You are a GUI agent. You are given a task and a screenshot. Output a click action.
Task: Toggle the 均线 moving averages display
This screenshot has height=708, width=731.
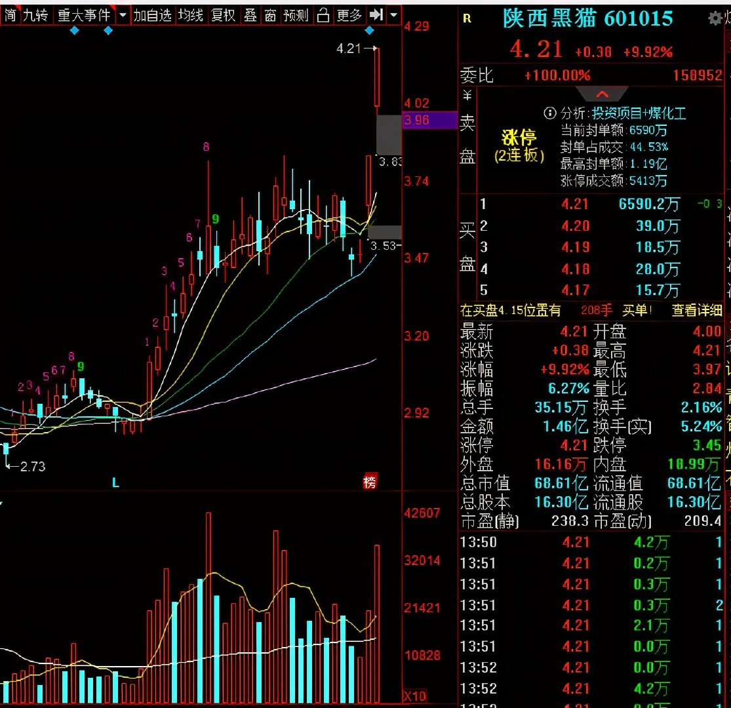[191, 15]
